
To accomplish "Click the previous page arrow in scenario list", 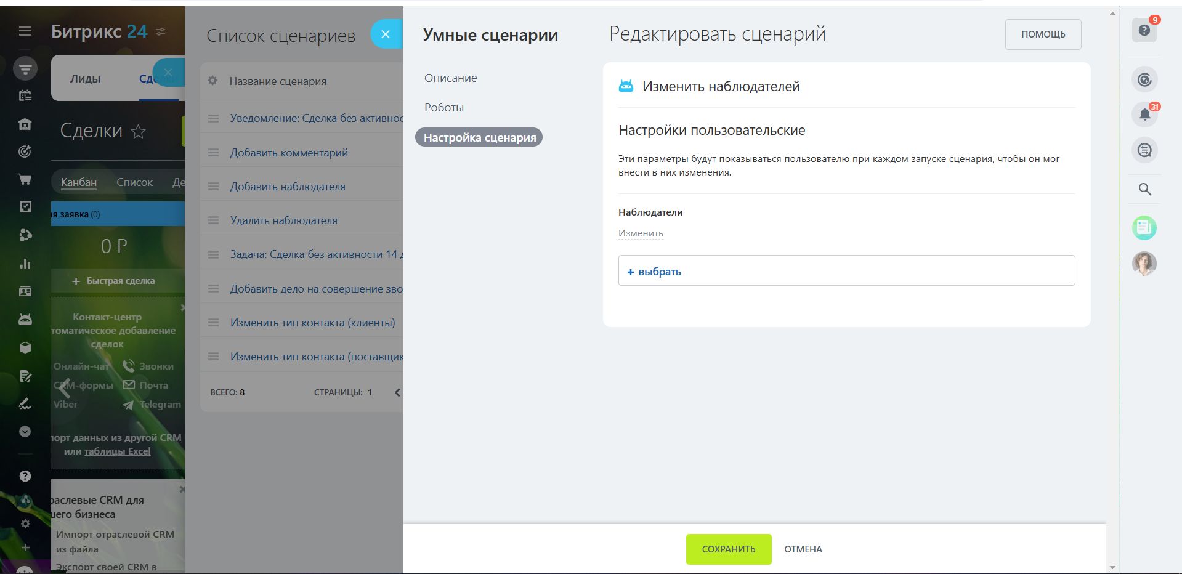I will [x=397, y=392].
